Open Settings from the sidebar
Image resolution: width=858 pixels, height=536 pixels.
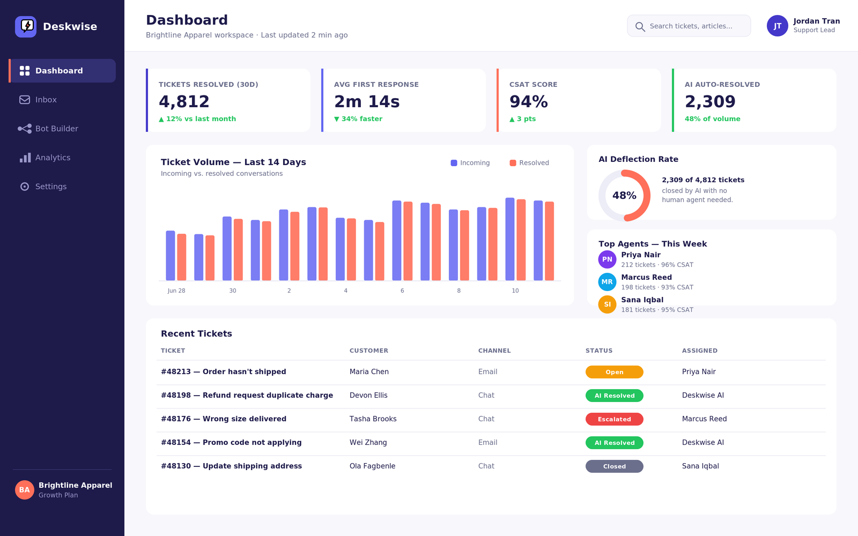(x=62, y=187)
